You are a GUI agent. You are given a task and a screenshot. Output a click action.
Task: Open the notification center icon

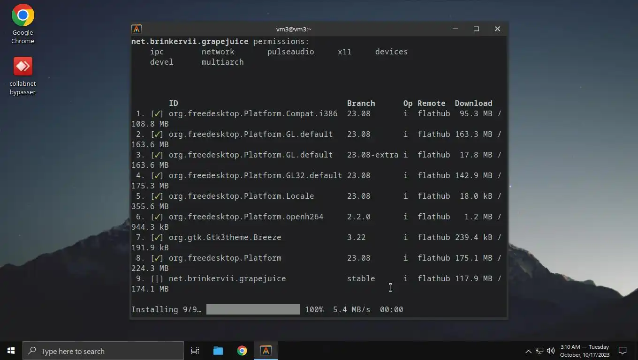[623, 351]
